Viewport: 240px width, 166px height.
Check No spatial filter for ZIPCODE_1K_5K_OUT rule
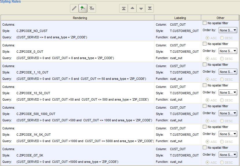tap(204, 127)
